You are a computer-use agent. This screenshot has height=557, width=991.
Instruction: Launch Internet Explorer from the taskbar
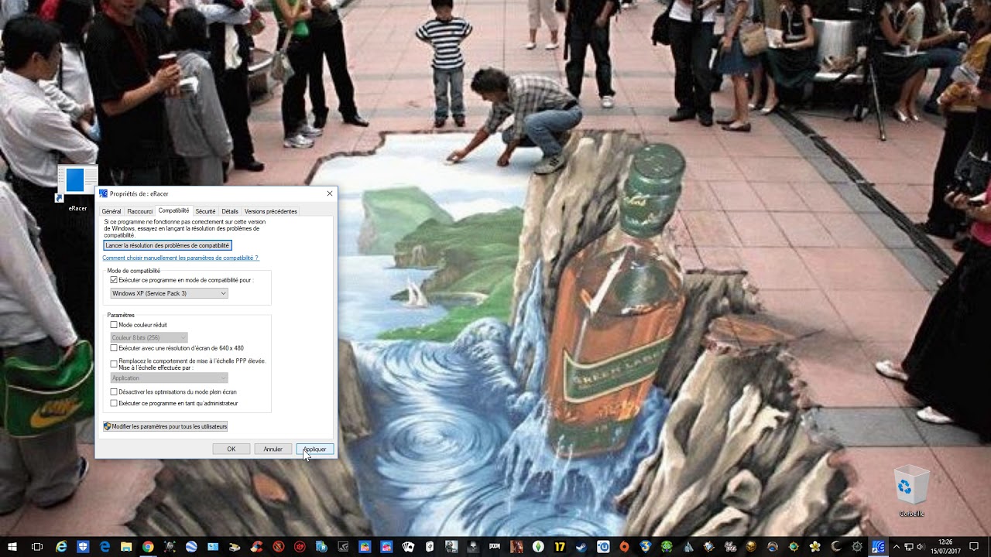[61, 547]
